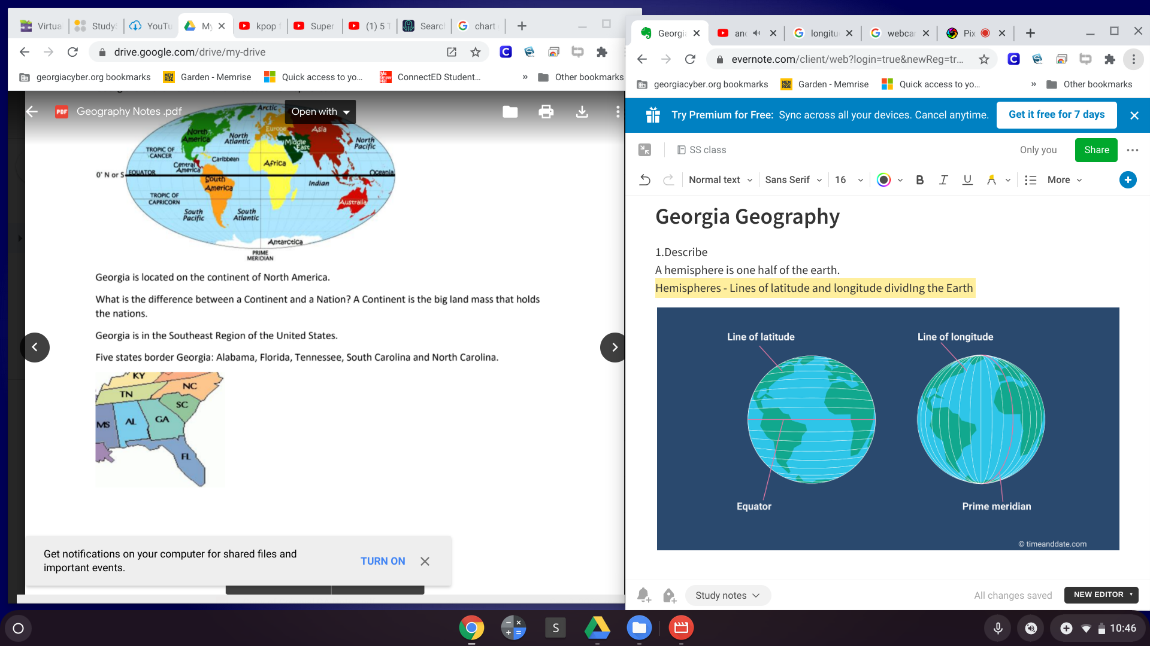Apply bold formatting in Evernote
1150x646 pixels.
click(x=919, y=180)
